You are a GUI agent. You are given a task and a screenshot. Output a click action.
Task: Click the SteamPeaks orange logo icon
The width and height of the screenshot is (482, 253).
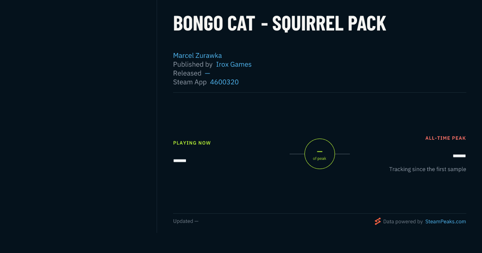[378, 221]
